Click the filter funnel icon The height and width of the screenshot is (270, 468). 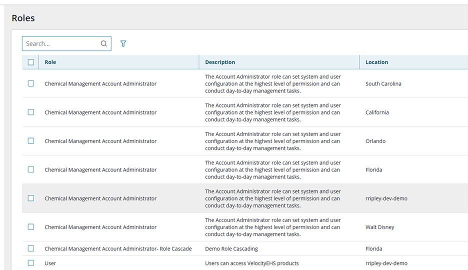click(x=123, y=43)
